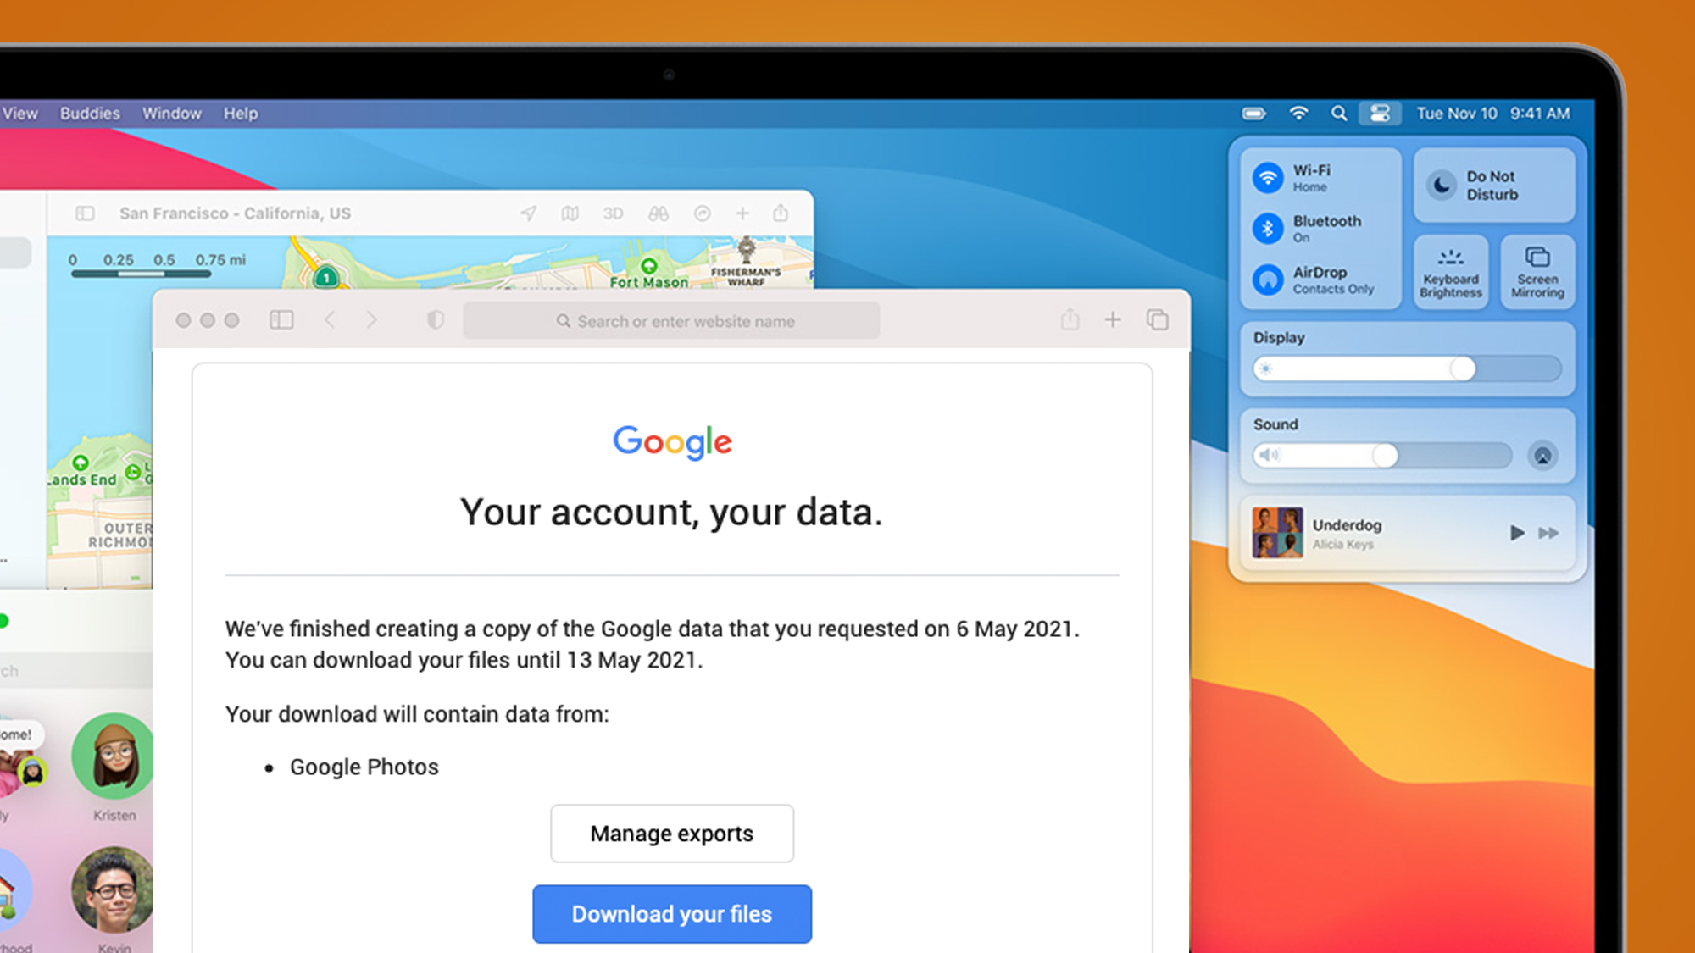
Task: Click the AirDrop icon in Control Center
Action: tap(1270, 280)
